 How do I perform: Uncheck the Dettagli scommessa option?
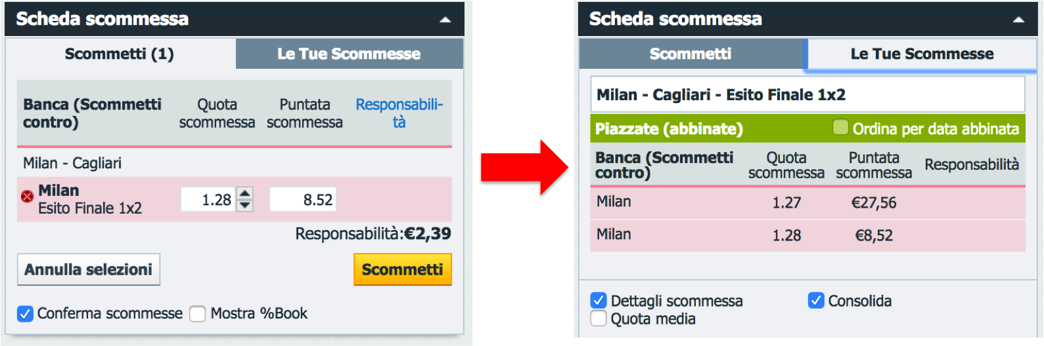click(599, 301)
